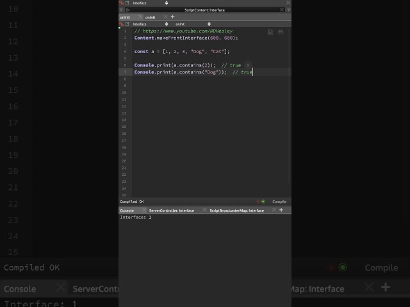Close the first onInit tab
This screenshot has height=307, width=410.
pos(140,17)
